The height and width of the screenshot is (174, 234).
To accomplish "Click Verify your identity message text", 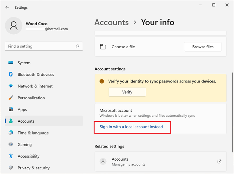I will 162,81.
